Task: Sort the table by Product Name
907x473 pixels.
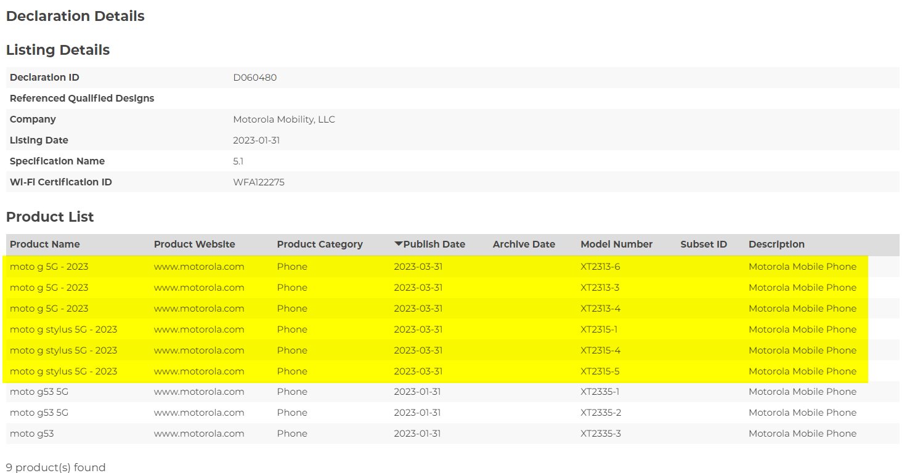Action: click(x=45, y=245)
